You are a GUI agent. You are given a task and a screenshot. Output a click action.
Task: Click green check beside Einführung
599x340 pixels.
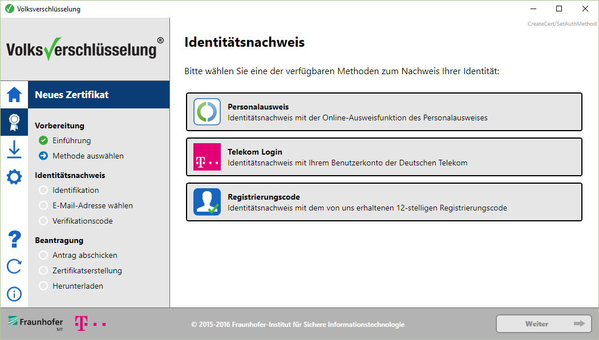pyautogui.click(x=43, y=140)
